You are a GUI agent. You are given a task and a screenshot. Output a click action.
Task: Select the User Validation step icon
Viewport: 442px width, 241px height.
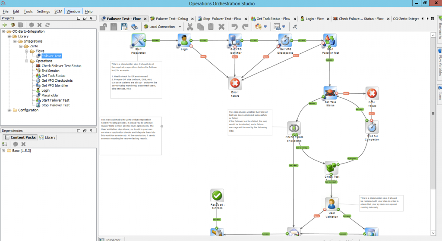pyautogui.click(x=331, y=204)
